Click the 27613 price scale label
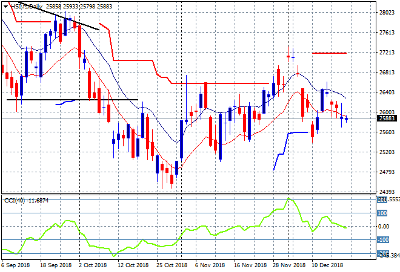Viewport: 400px width, 272px height. click(x=387, y=33)
